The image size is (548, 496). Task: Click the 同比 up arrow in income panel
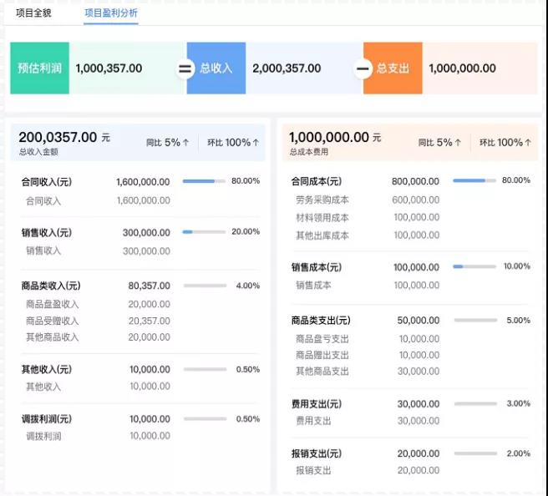click(186, 143)
